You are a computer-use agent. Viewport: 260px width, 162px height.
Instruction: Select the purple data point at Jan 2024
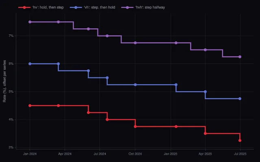tap(30, 22)
